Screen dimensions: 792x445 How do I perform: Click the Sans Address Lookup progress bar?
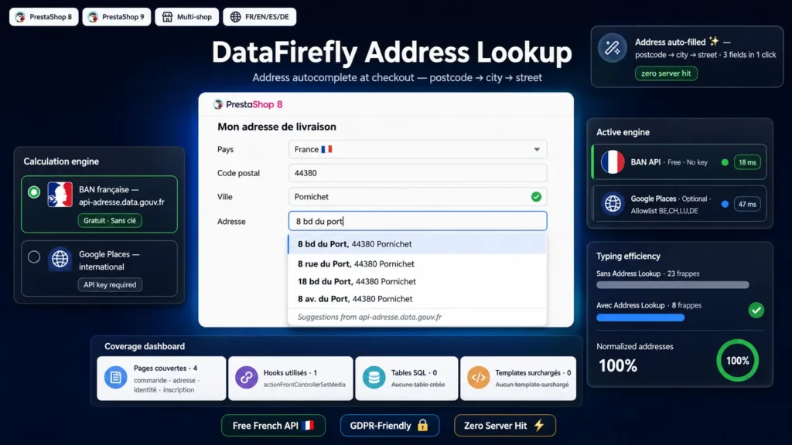(672, 285)
